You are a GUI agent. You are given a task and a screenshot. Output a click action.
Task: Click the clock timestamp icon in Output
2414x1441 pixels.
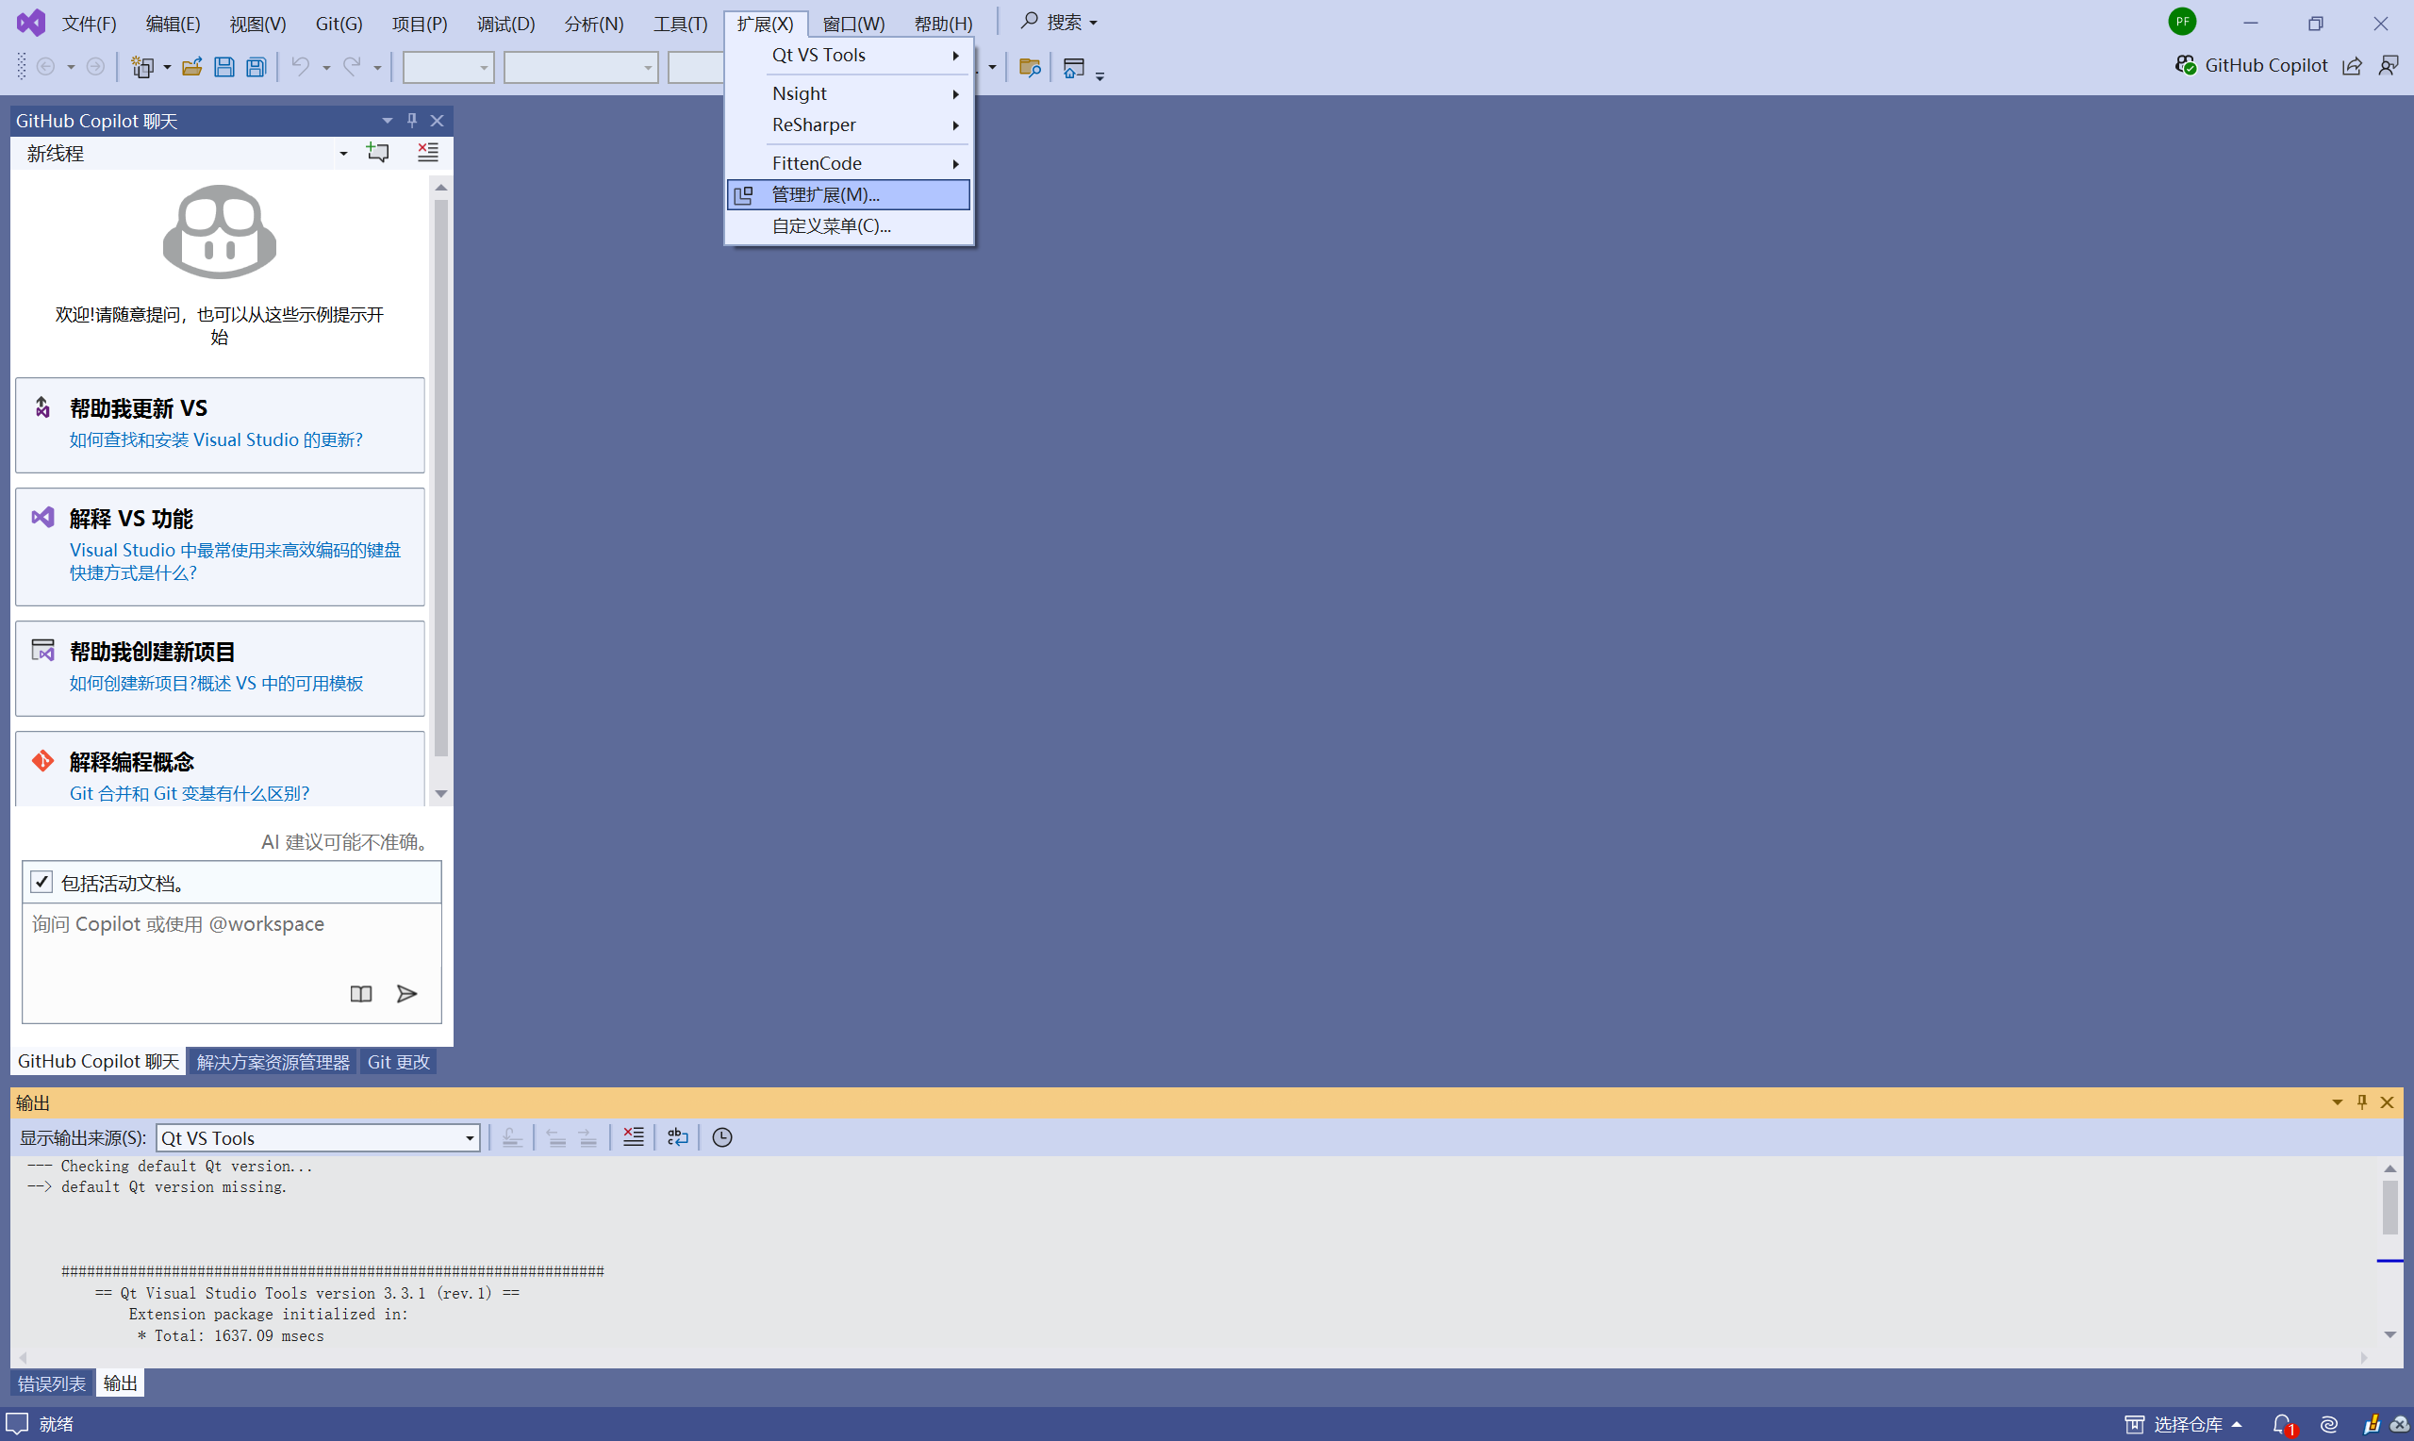pos(722,1137)
